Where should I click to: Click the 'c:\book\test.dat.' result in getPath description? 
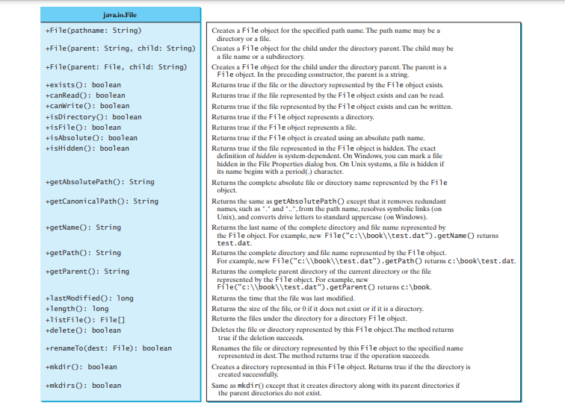[x=482, y=261]
